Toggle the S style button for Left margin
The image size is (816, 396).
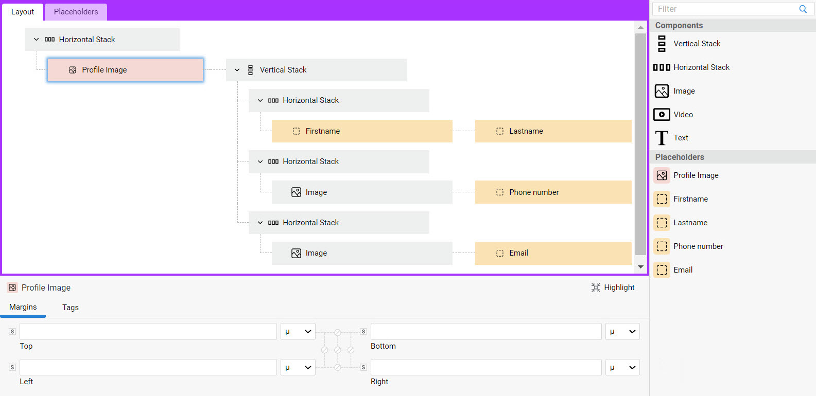click(x=12, y=367)
